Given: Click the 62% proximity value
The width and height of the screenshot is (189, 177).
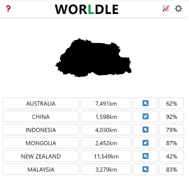Looking at the screenshot, I should (172, 103).
